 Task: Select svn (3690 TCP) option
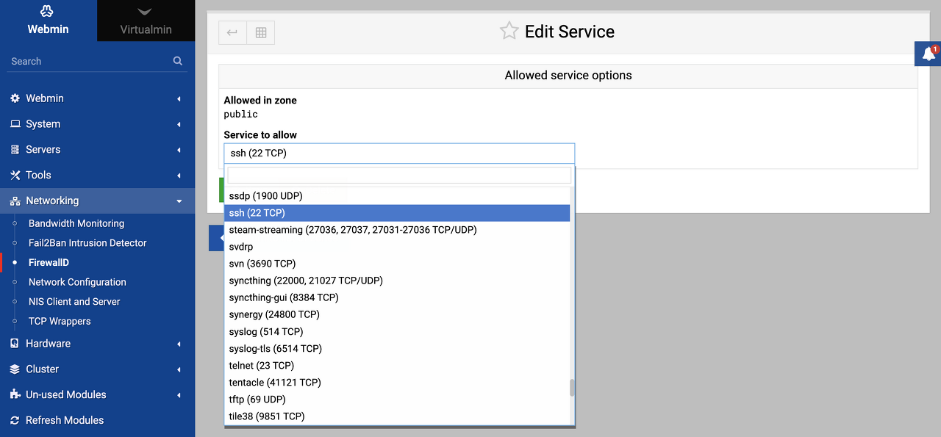[397, 264]
